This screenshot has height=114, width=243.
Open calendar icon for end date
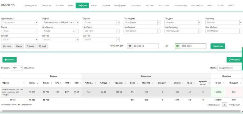(177, 46)
